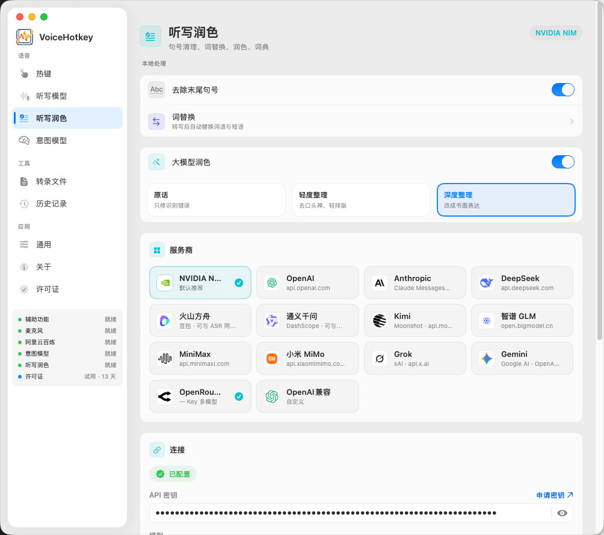Image resolution: width=604 pixels, height=535 pixels.
Task: Click the 大模型润色 magic wand icon
Action: click(156, 162)
